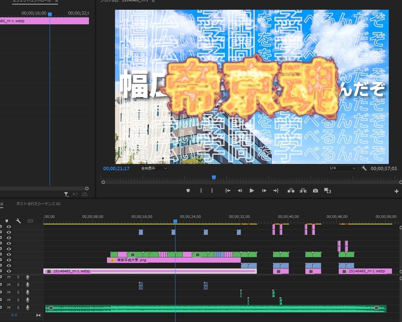The width and height of the screenshot is (402, 322).
Task: Open the 全体表示 zoom level dropdown
Action: point(153,168)
